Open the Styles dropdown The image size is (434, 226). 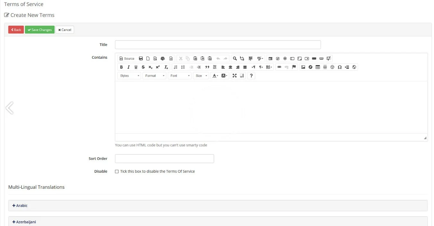click(x=130, y=76)
